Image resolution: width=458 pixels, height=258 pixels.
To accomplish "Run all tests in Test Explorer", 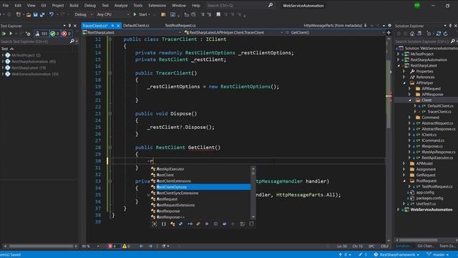I will point(4,34).
